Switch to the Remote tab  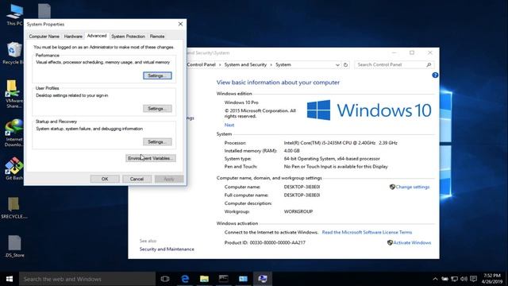click(157, 37)
